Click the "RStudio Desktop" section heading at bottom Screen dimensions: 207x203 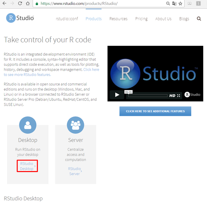click(x=23, y=198)
